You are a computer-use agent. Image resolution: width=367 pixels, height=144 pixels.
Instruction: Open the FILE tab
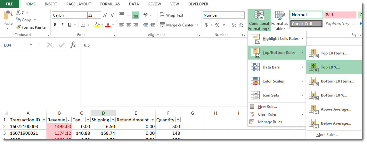(x=9, y=4)
